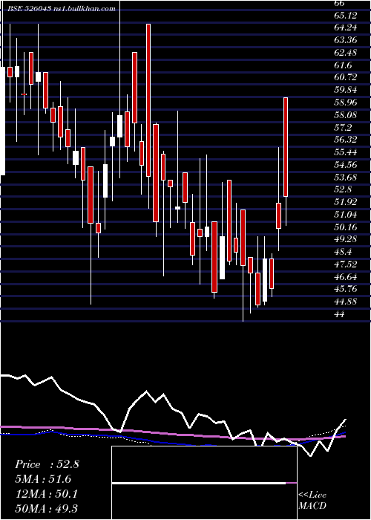This screenshot has height=520, width=371.
Task: Select the 63.36 price axis label
Action: [346, 40]
